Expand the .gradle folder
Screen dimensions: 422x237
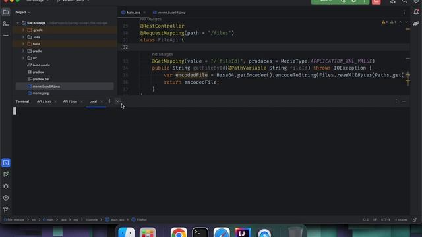(x=24, y=30)
